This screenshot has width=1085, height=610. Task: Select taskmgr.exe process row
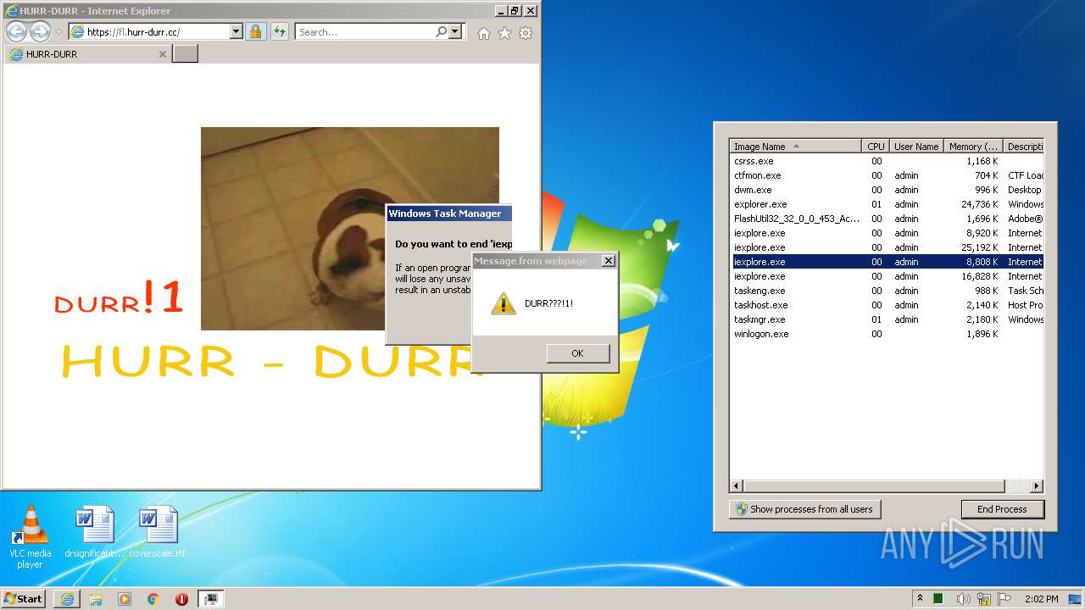coord(887,319)
